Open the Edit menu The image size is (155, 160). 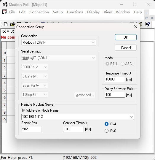pos(22,12)
